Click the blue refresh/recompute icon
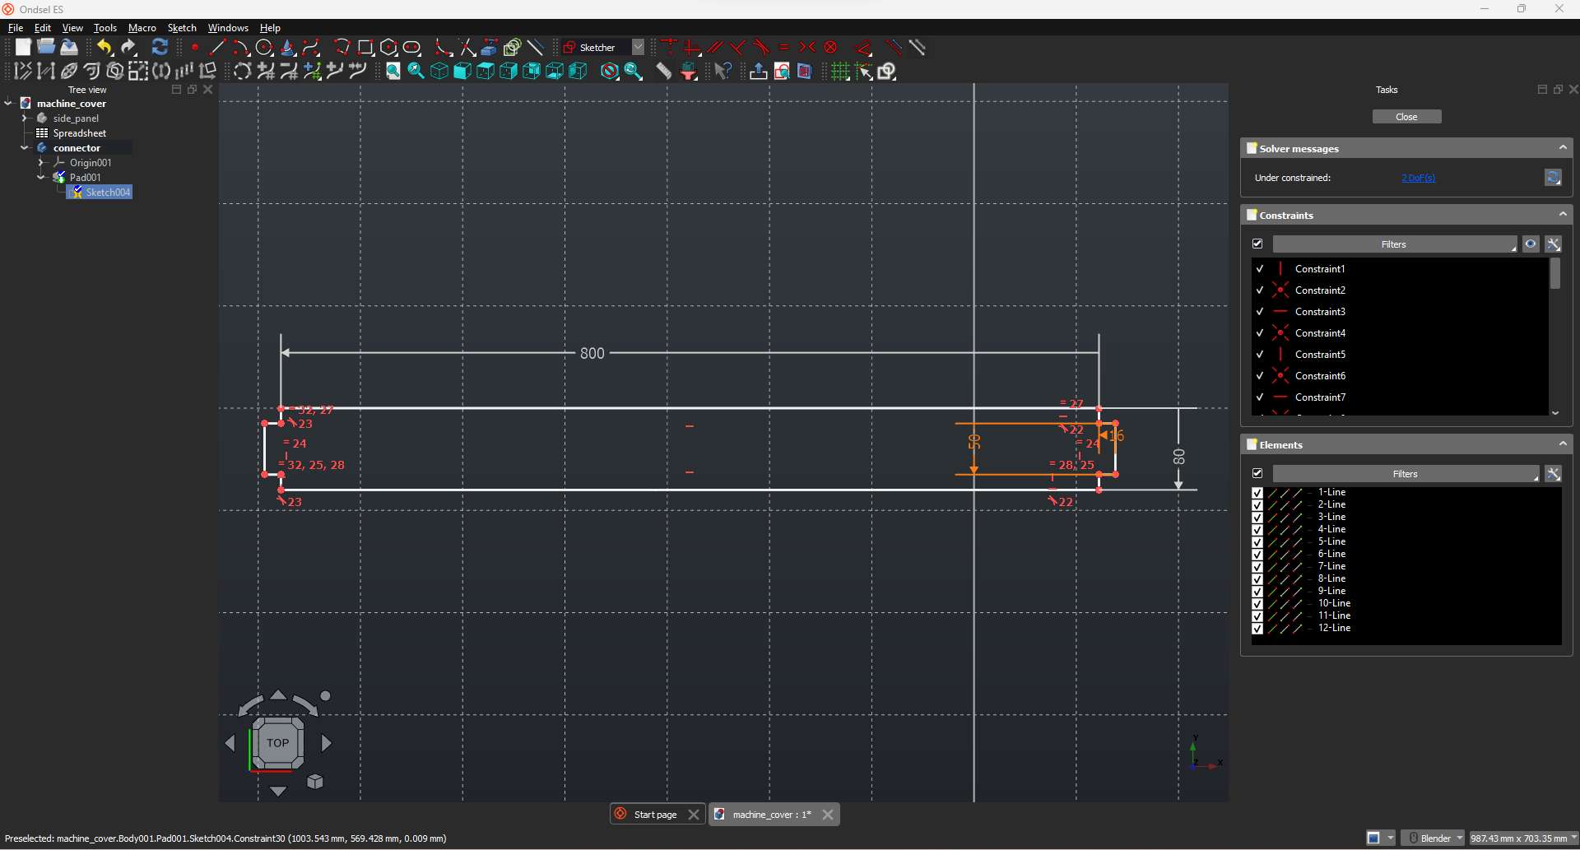 (x=160, y=48)
